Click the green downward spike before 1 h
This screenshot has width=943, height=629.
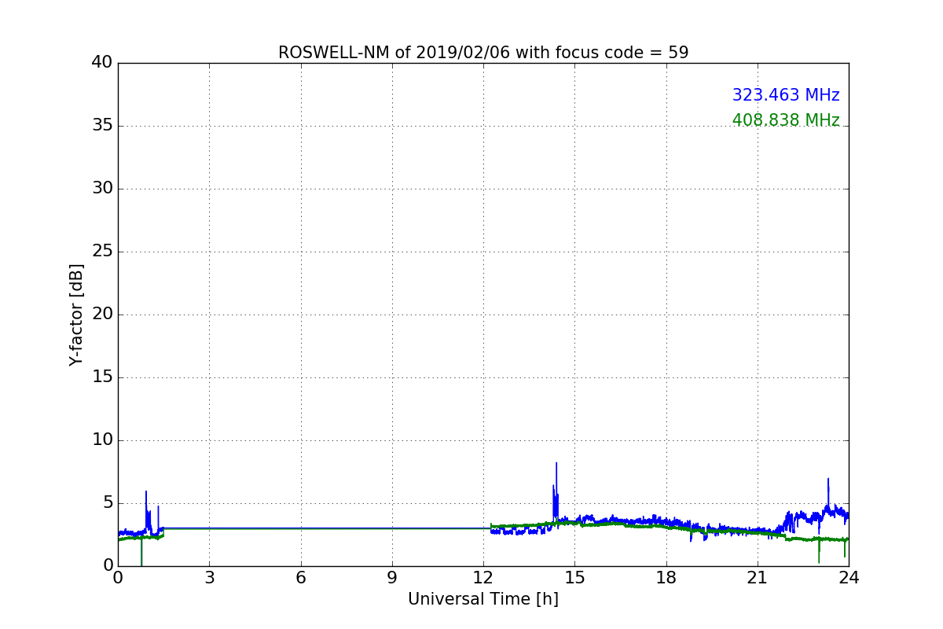pyautogui.click(x=141, y=552)
